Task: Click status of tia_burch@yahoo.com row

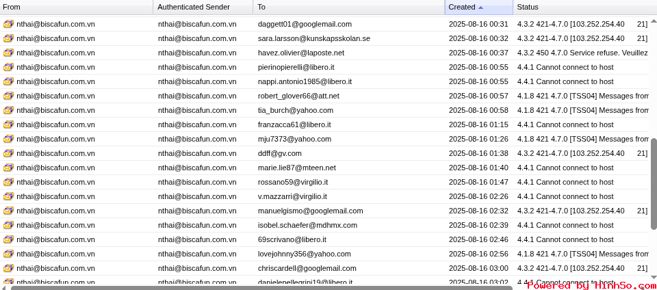Action: [x=583, y=111]
